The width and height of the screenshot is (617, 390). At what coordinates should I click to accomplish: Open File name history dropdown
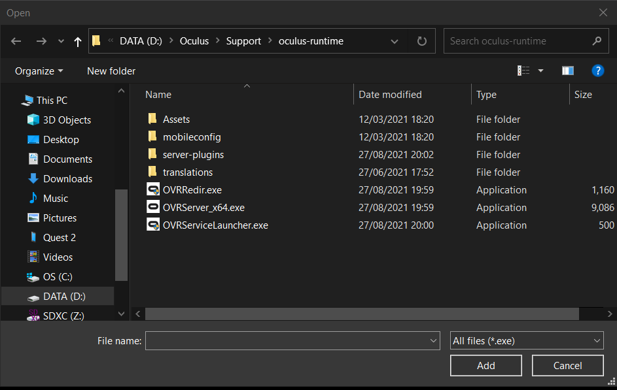[433, 341]
